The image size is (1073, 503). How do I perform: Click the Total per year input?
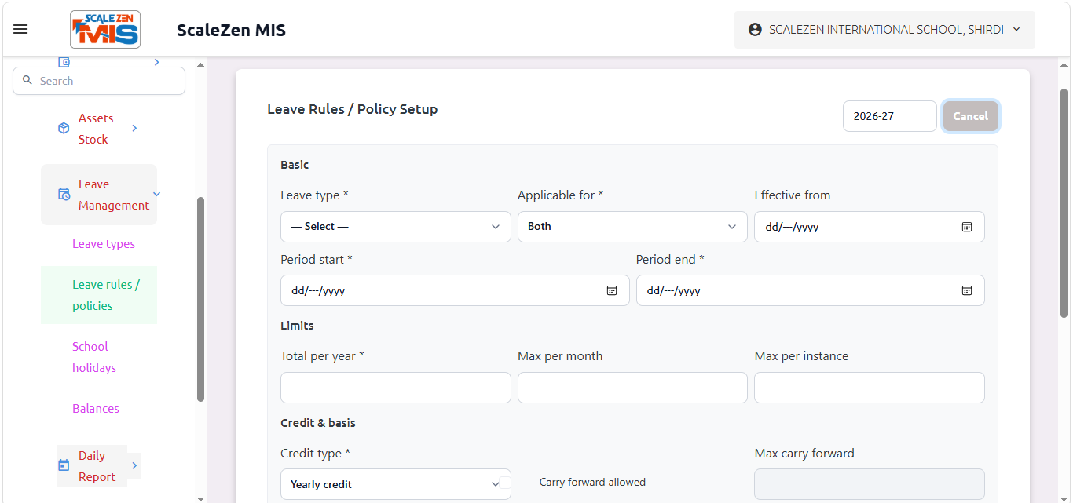pos(396,388)
